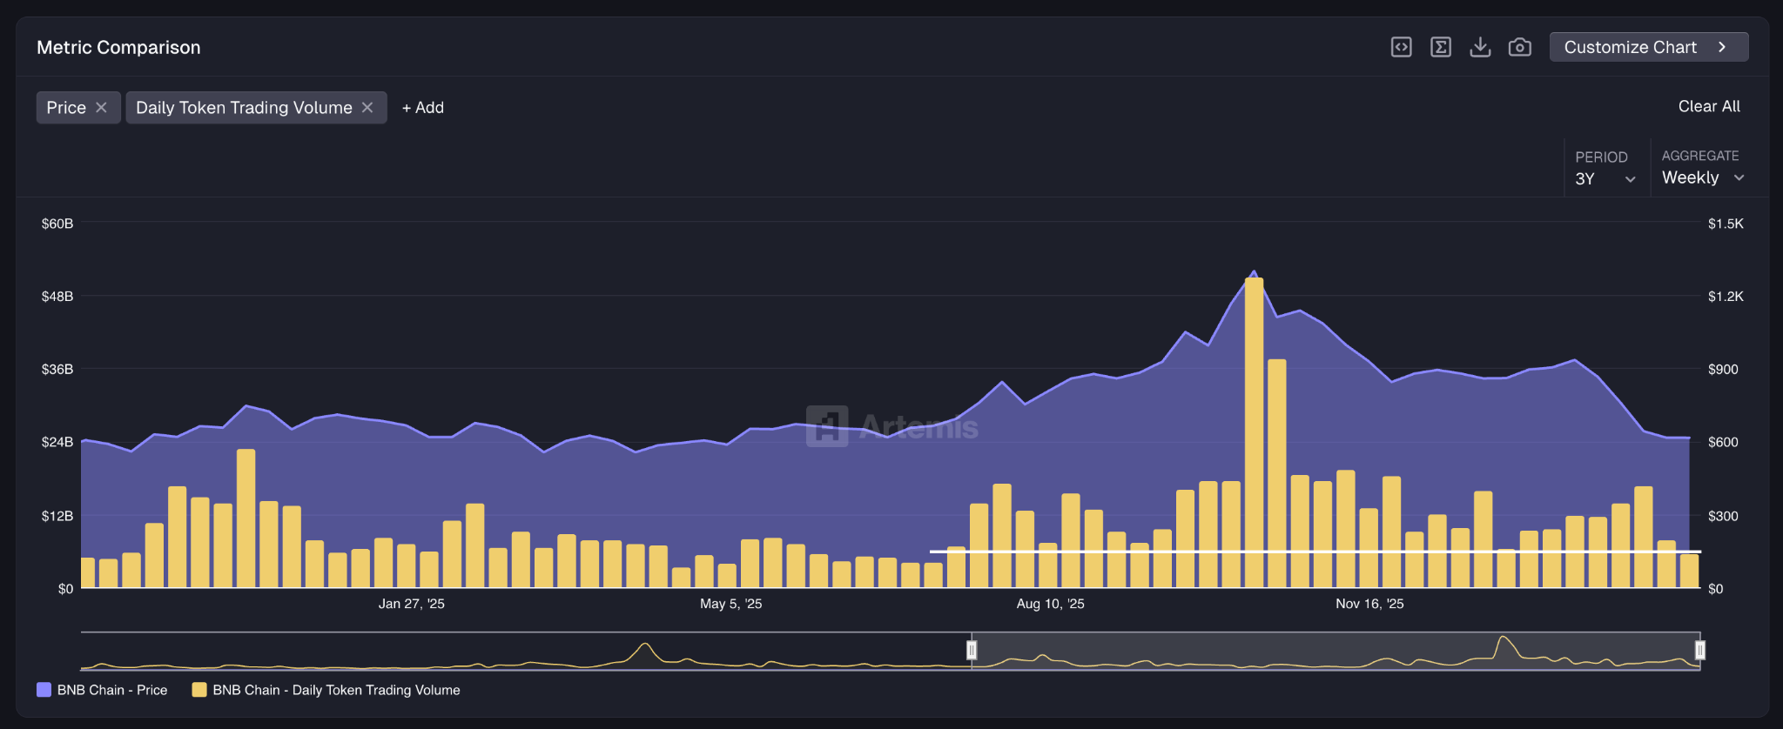The image size is (1783, 729).
Task: Click the $900 right axis value
Action: point(1723,370)
